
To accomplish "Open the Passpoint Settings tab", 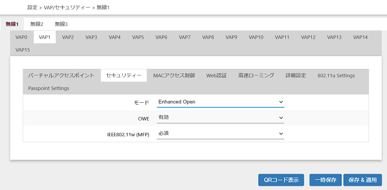I will [x=49, y=88].
